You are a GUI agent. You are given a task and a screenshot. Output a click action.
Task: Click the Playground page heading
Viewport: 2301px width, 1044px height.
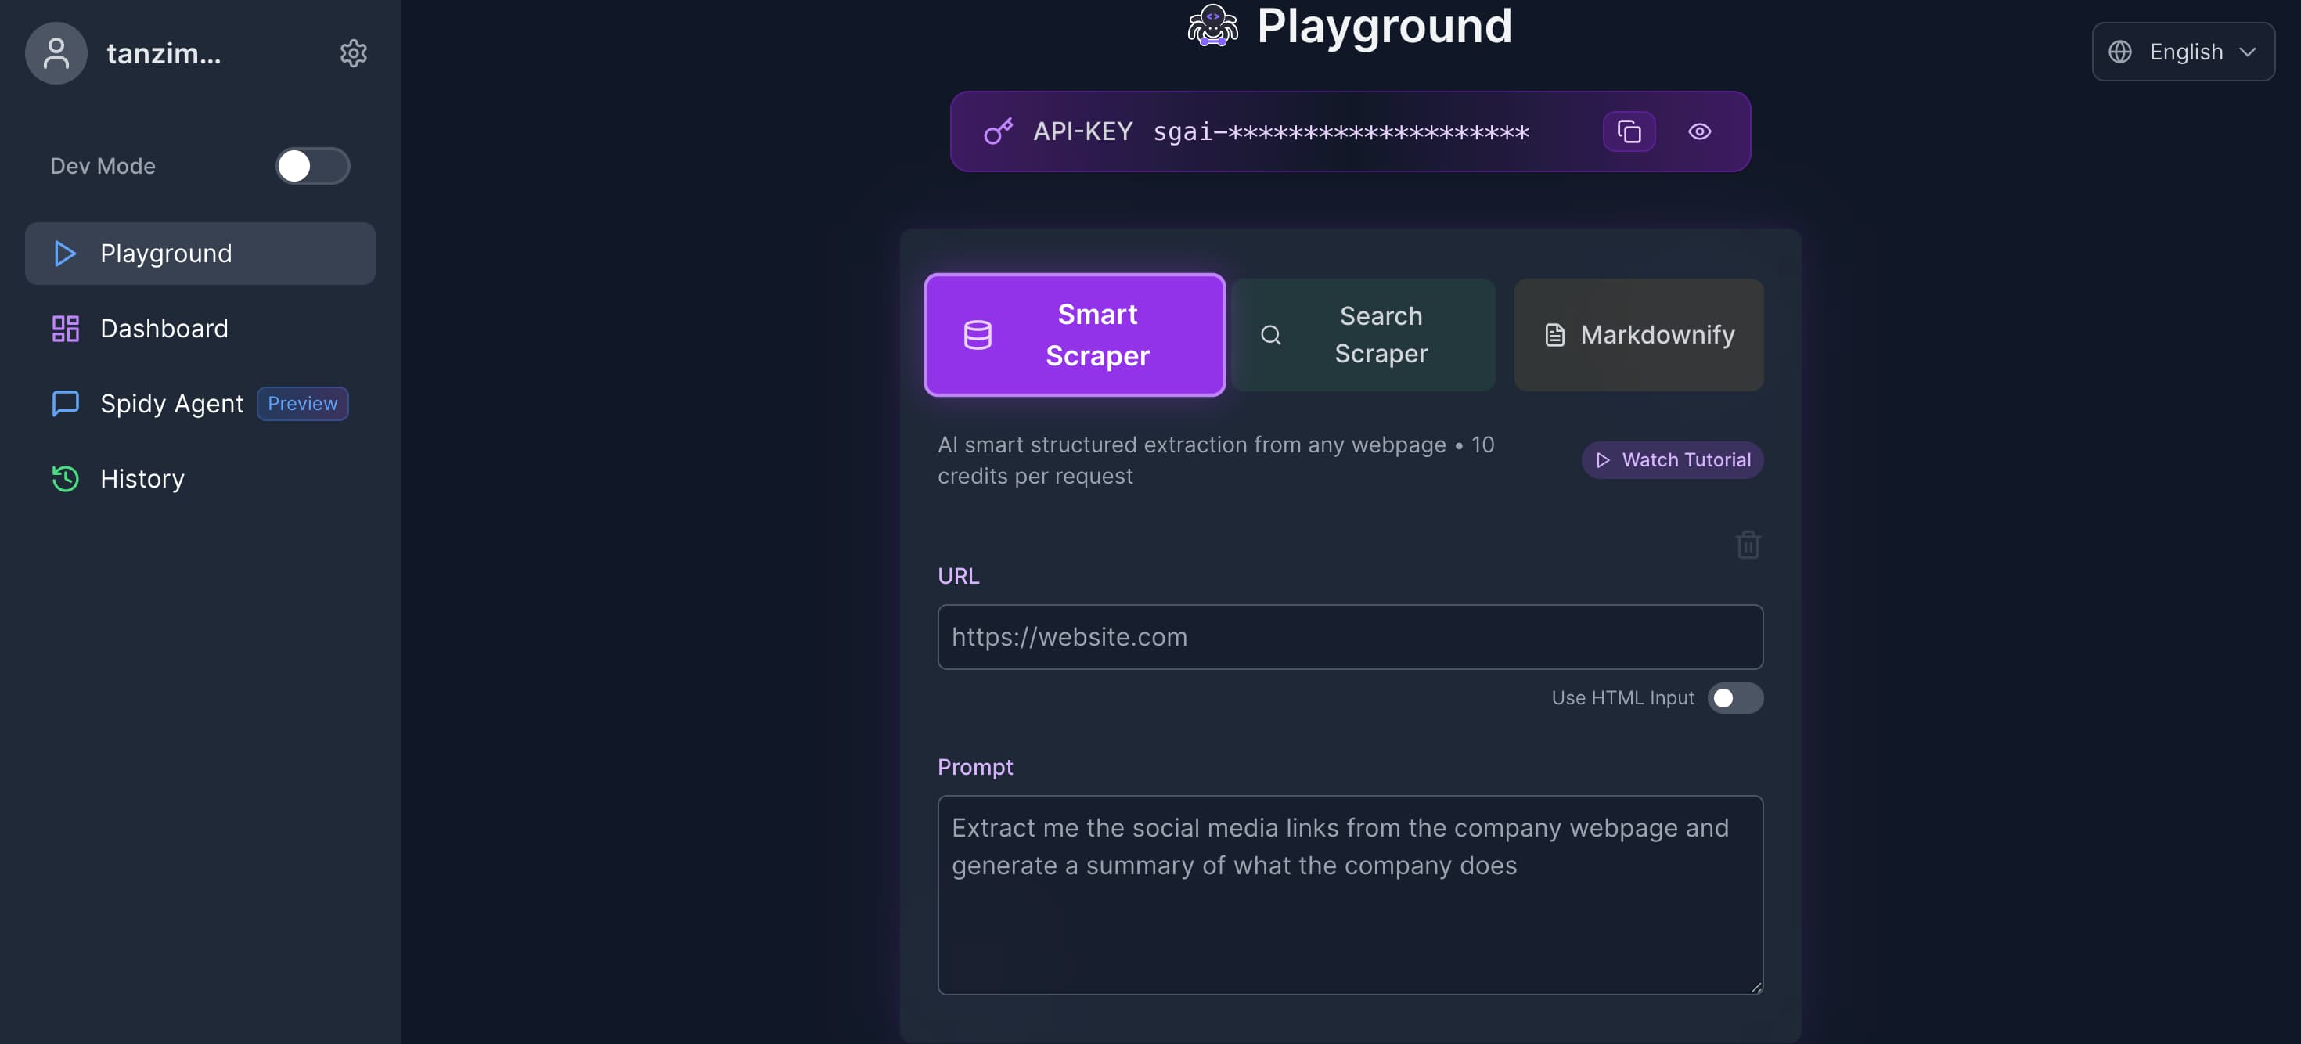click(x=1384, y=25)
